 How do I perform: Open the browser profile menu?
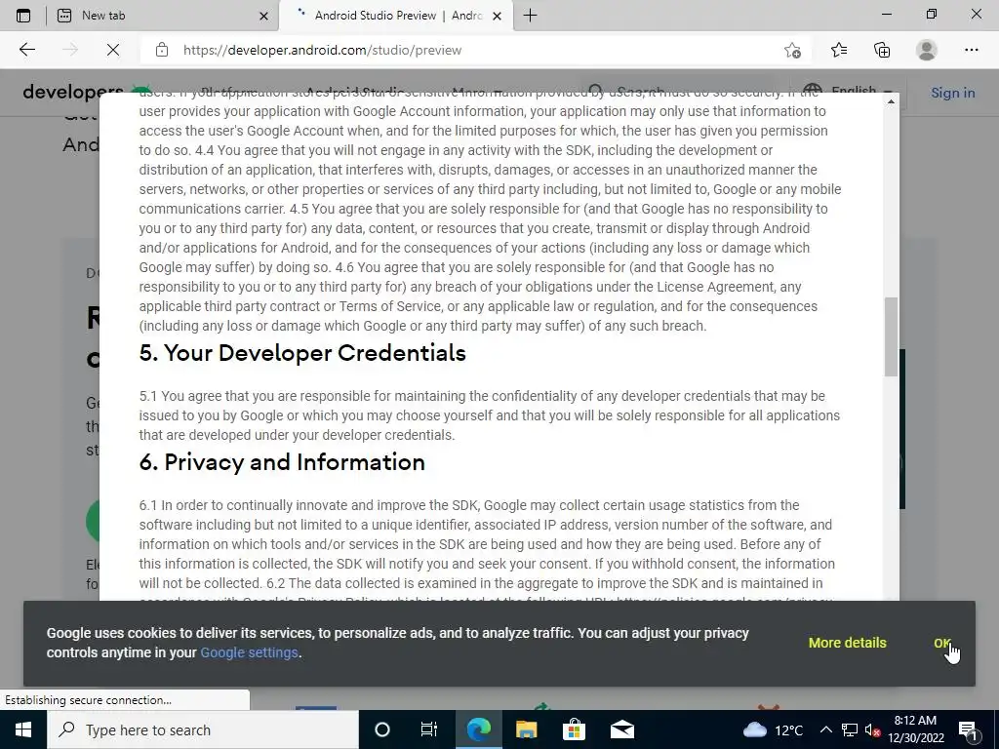tap(927, 50)
